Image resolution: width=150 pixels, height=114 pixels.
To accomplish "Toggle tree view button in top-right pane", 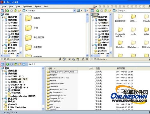I will (x=92, y=10).
